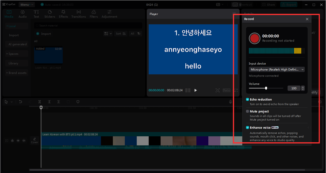This screenshot has height=173, width=326.
Task: Uncheck the Echo reduction checkbox
Action: pos(248,99)
